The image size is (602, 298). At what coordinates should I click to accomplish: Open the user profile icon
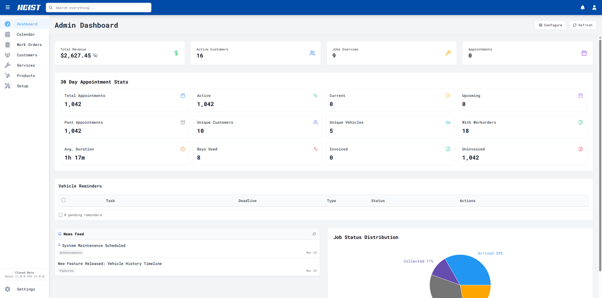(x=594, y=8)
